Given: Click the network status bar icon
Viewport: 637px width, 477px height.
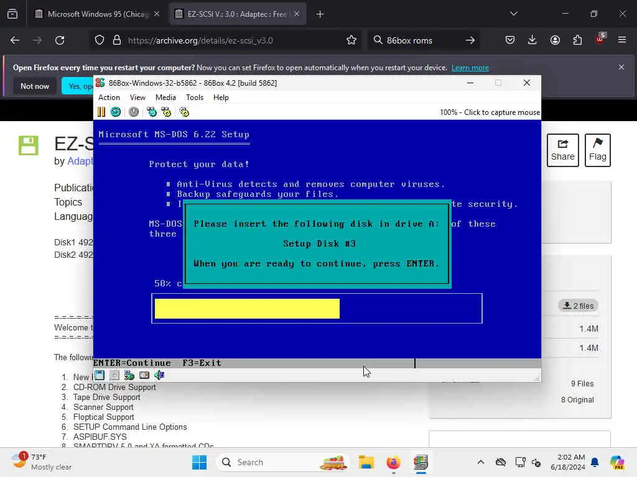Looking at the screenshot, I should (129, 375).
